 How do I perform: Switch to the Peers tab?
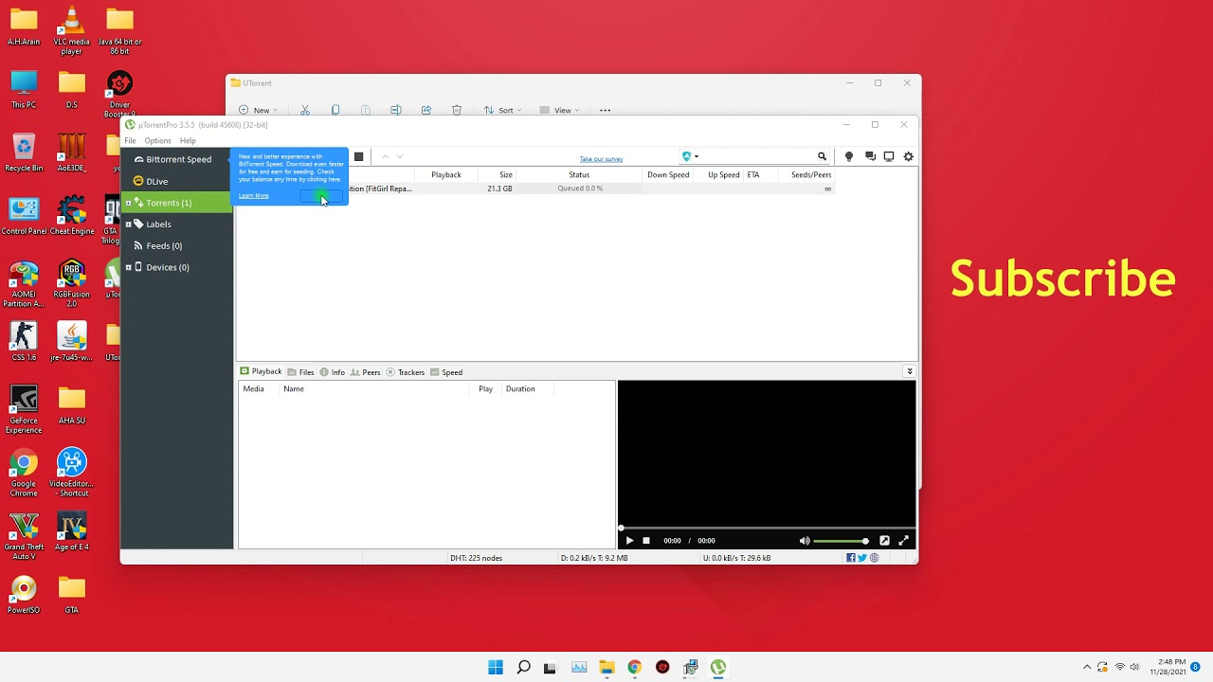click(365, 372)
